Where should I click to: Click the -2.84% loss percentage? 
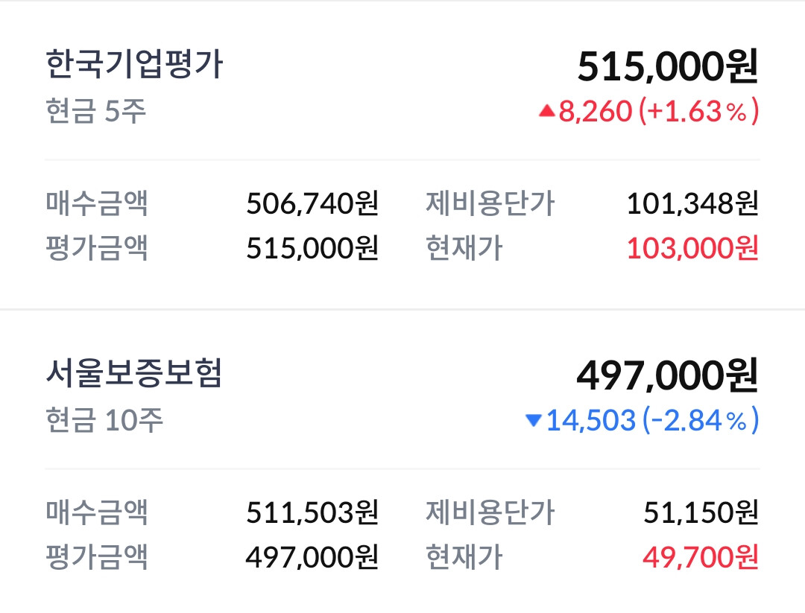(698, 421)
